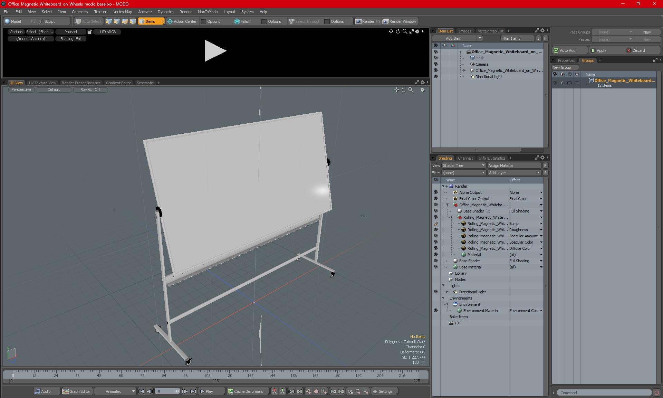Open Shader Tree view dropdown
Image resolution: width=663 pixels, height=398 pixels.
coord(464,165)
